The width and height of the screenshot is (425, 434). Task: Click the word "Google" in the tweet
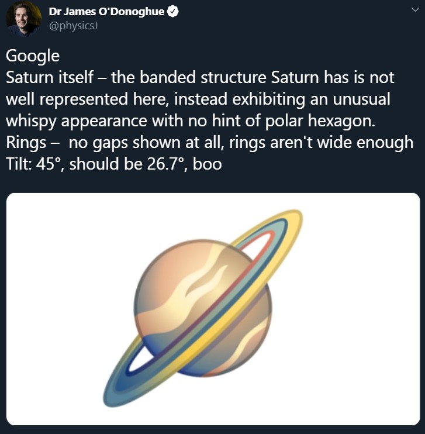coord(33,56)
